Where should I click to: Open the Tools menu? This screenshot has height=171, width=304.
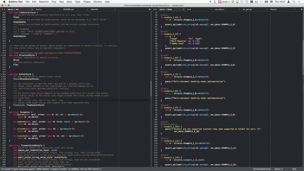tap(77, 2)
